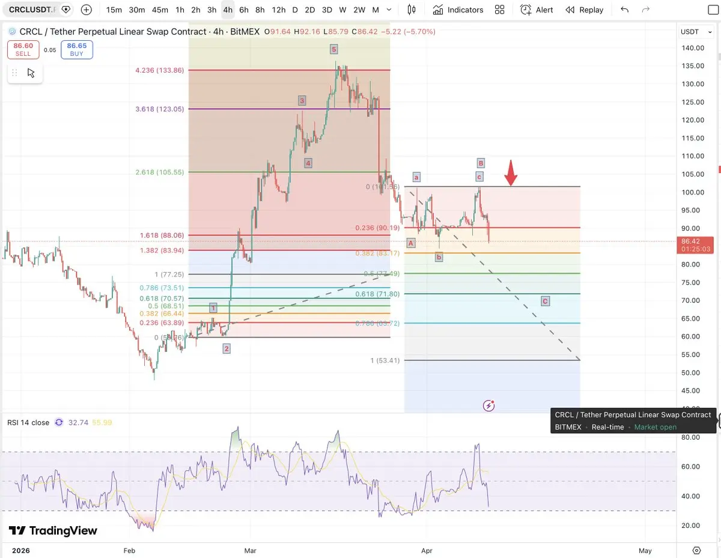Click the 0.618 (71.80) Fib level

coord(377,294)
